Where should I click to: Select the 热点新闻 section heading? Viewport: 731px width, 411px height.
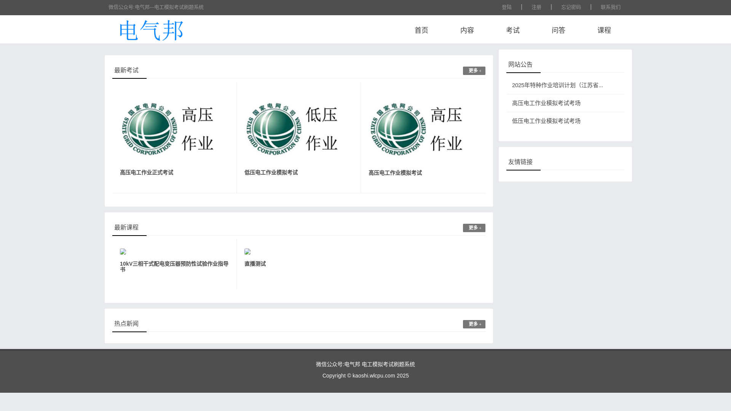(x=126, y=324)
